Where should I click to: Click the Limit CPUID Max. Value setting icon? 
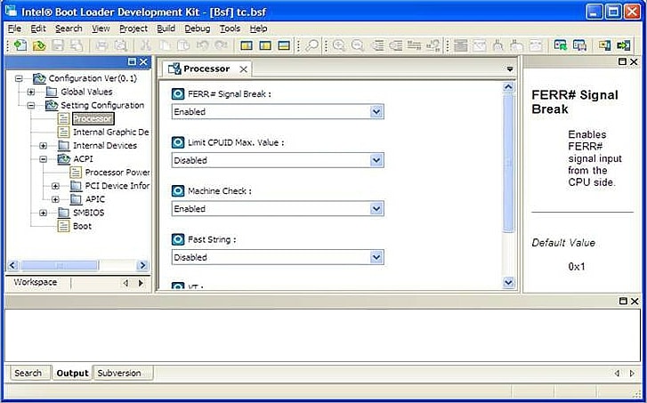178,142
